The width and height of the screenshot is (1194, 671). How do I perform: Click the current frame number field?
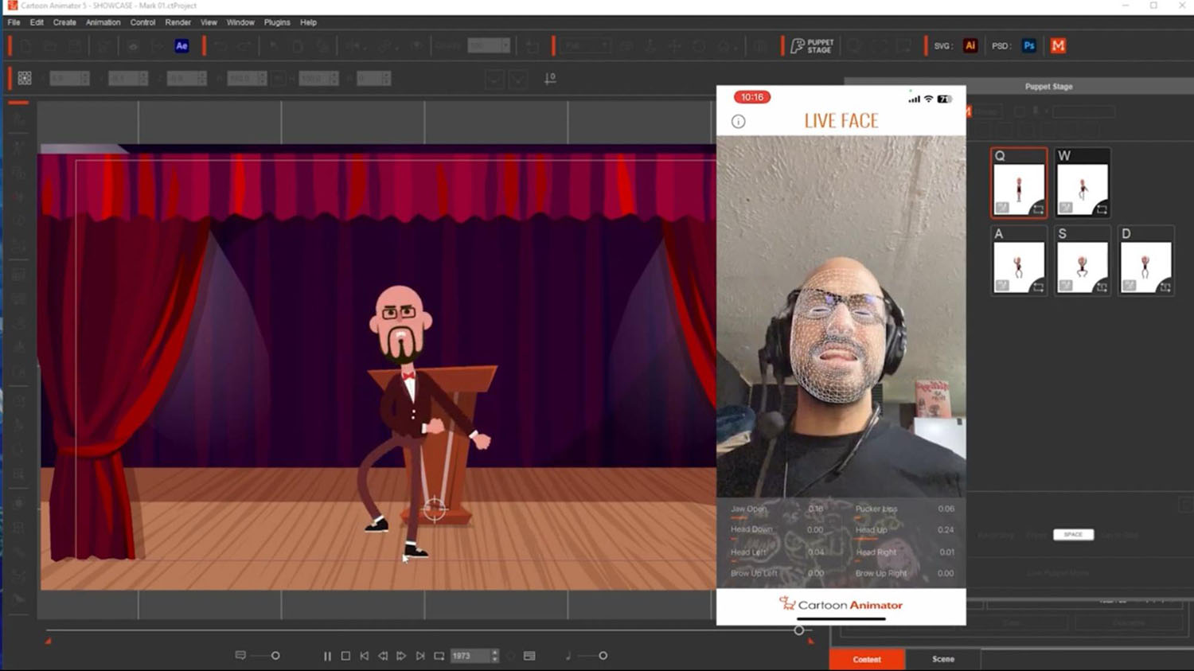click(x=470, y=656)
